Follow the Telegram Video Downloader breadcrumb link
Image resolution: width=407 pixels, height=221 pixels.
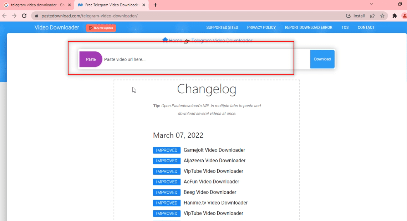[x=222, y=40]
